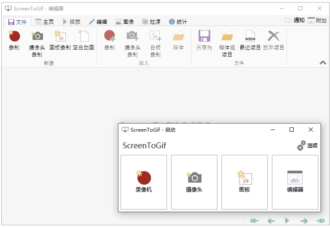The image size is (330, 227).
Task: Open 选项 settings with gear icon
Action: pos(307,145)
